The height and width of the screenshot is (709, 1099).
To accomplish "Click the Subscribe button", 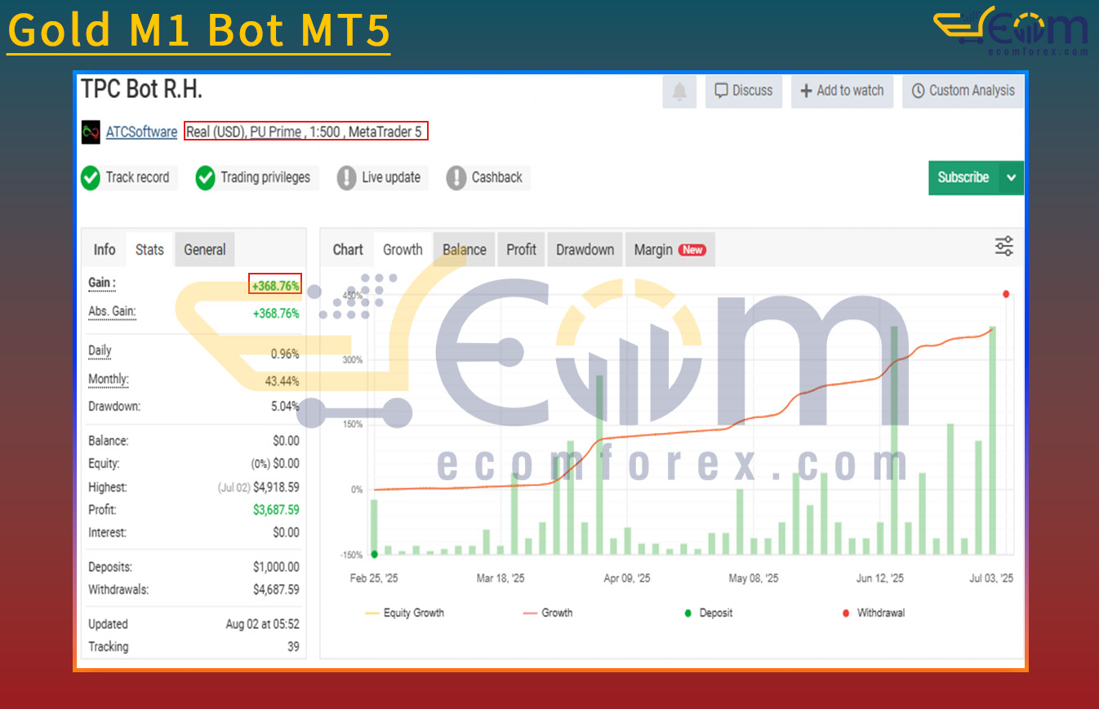I will click(963, 177).
